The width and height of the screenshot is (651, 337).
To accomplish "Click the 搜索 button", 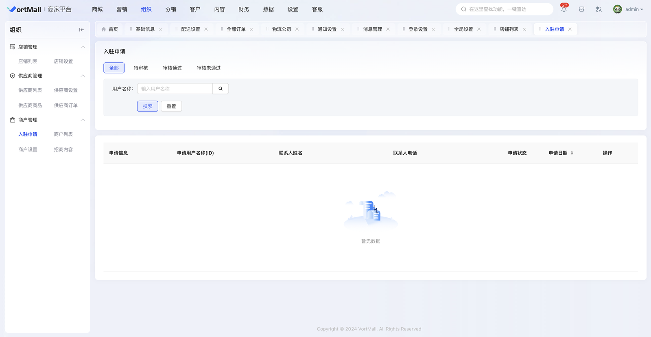I will 147,106.
